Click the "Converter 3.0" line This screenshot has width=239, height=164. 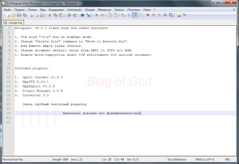(x=35, y=95)
